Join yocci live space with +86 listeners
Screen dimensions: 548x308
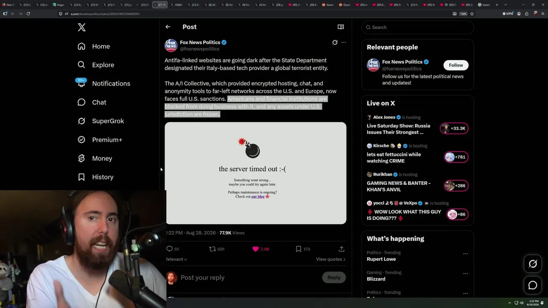coord(457,214)
